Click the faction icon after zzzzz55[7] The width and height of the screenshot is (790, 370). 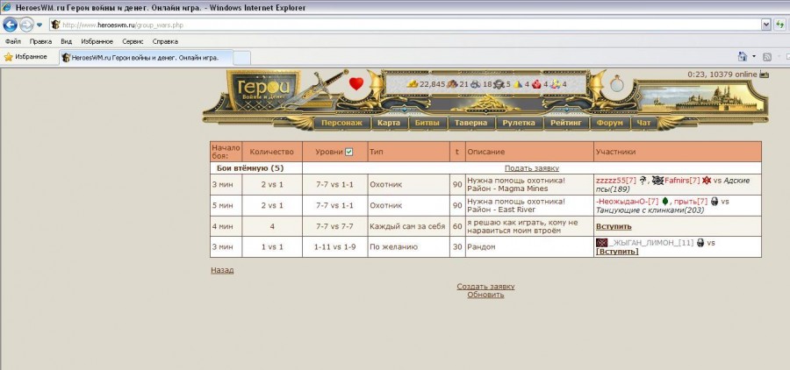[x=643, y=181]
